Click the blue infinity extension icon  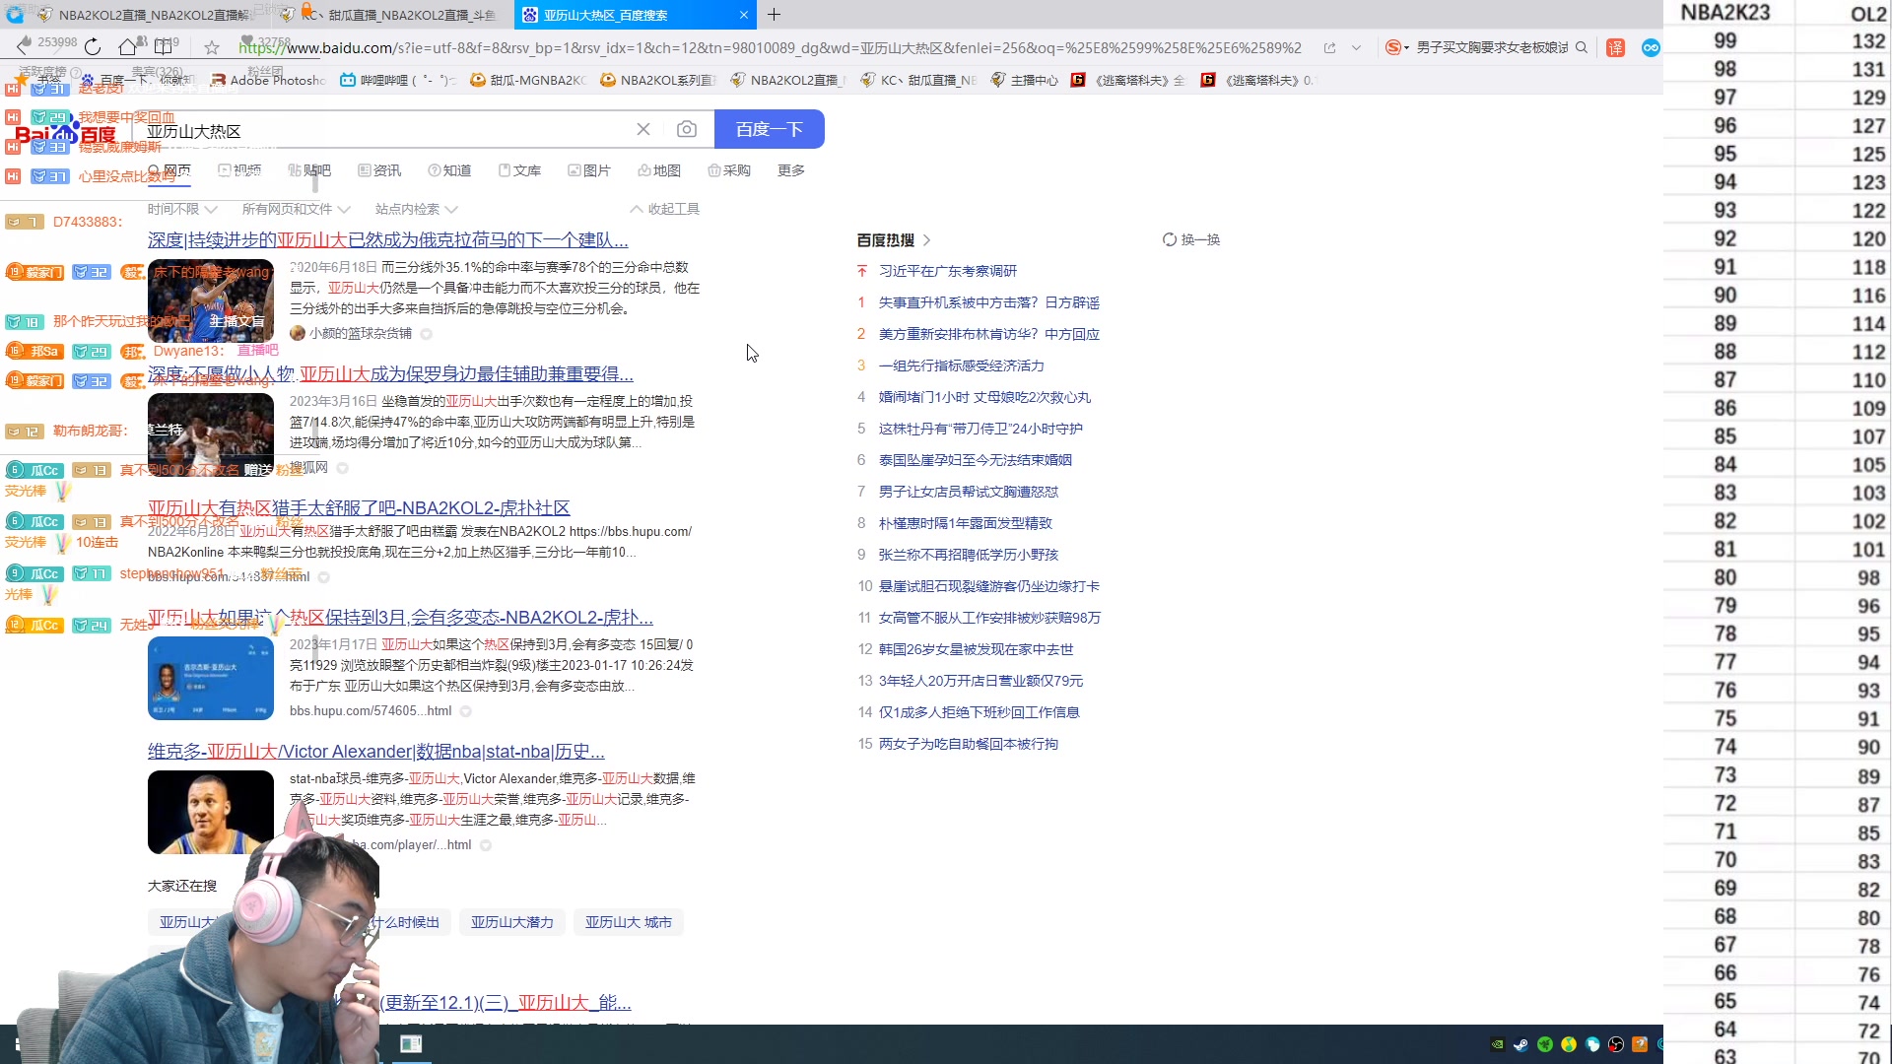(x=1651, y=47)
